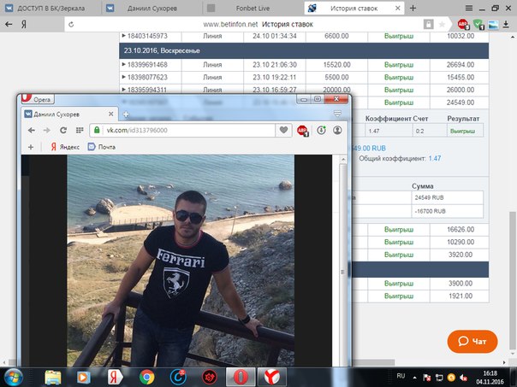Go back in Yandex browser

(x=9, y=24)
